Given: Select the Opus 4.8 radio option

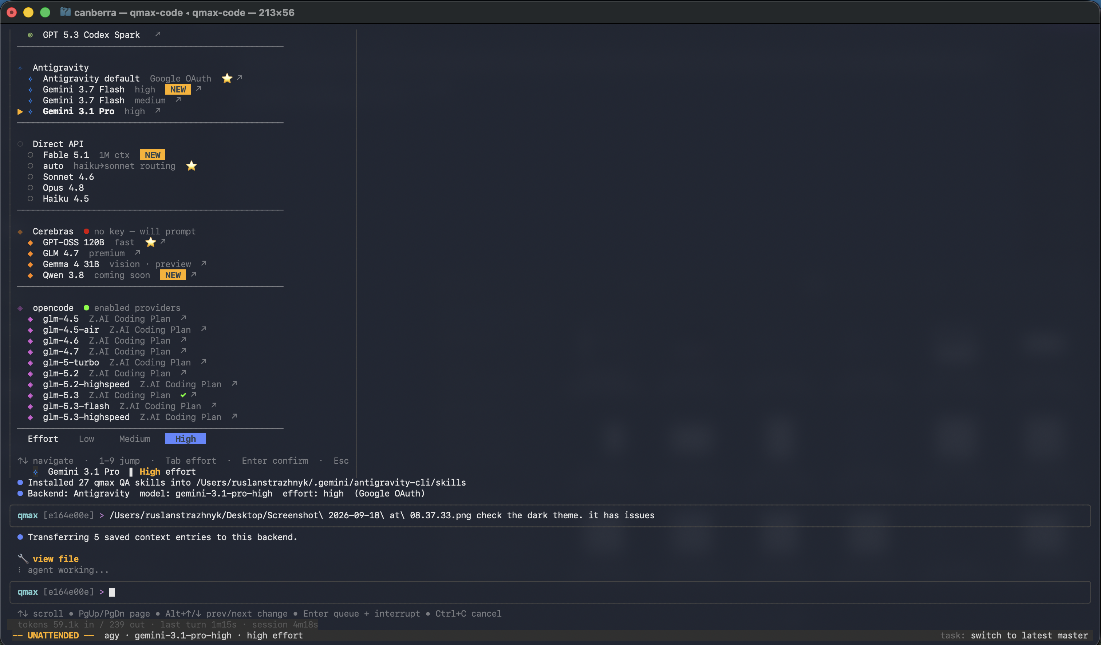Looking at the screenshot, I should point(30,187).
